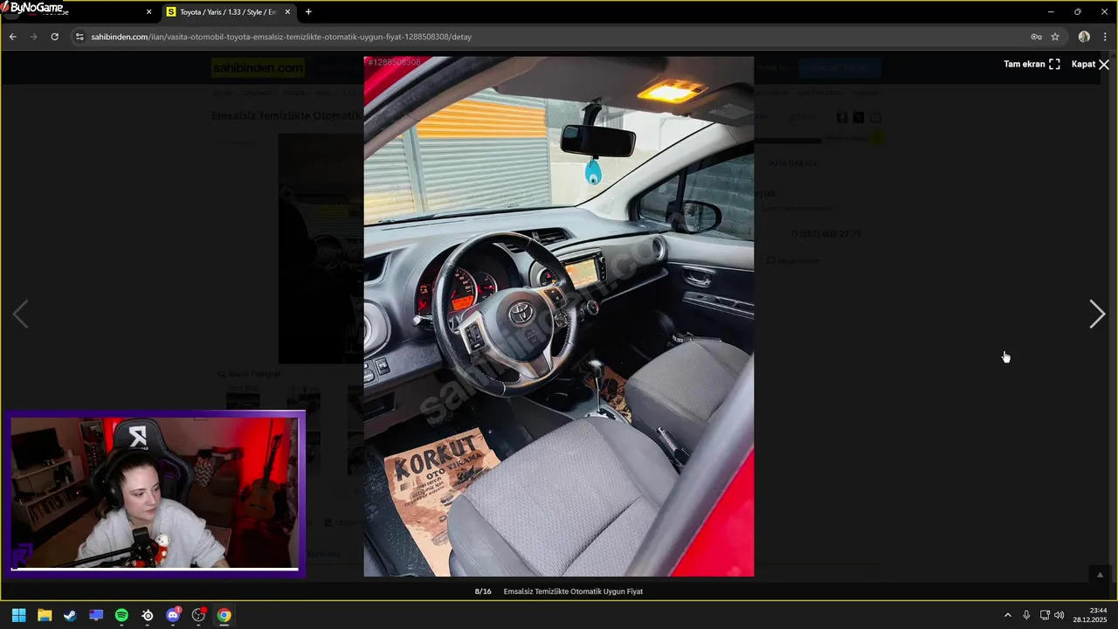Show hidden system tray icons
Viewport: 1118px width, 629px height.
(1008, 615)
